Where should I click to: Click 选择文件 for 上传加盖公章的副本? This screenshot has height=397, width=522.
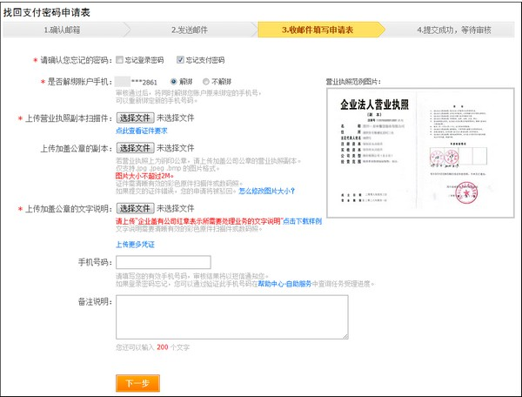coord(135,148)
